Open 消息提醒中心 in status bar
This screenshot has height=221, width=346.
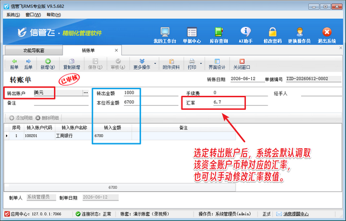coord(296,214)
